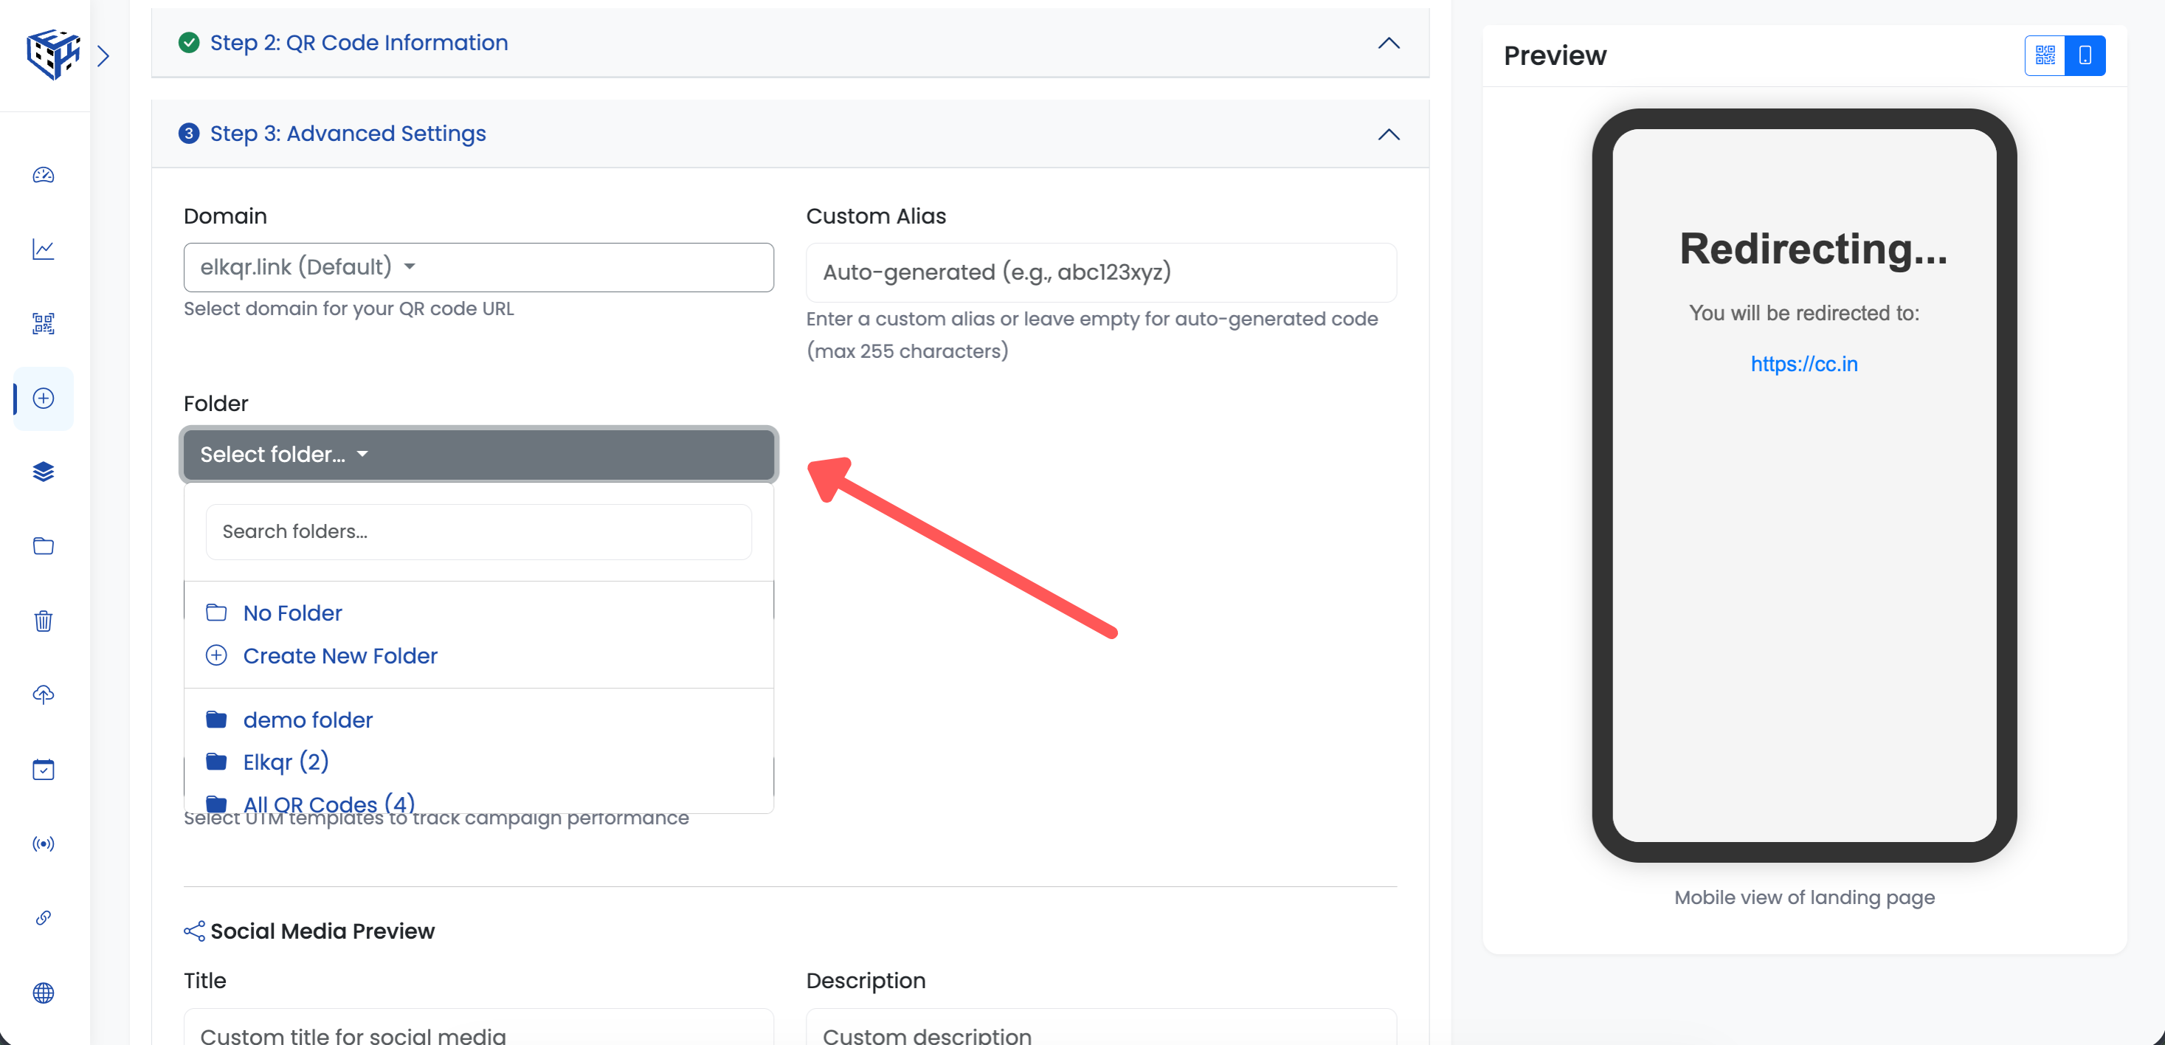Image resolution: width=2165 pixels, height=1045 pixels.
Task: Collapse Step 2: QR Code Information section
Action: pyautogui.click(x=1387, y=43)
